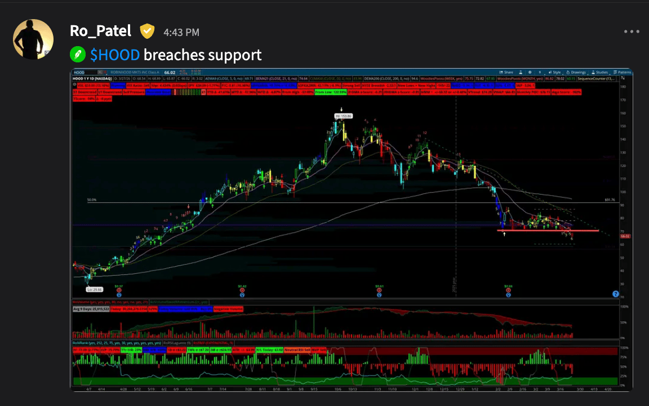Open the Ro_Patel username link
The width and height of the screenshot is (649, 406).
click(x=101, y=31)
